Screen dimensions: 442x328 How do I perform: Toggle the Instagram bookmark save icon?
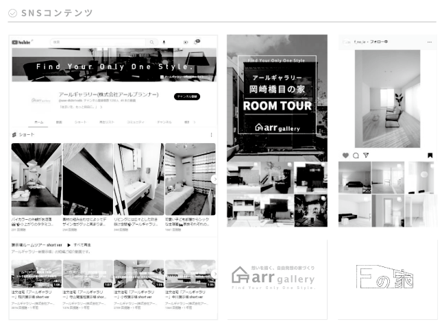[430, 155]
